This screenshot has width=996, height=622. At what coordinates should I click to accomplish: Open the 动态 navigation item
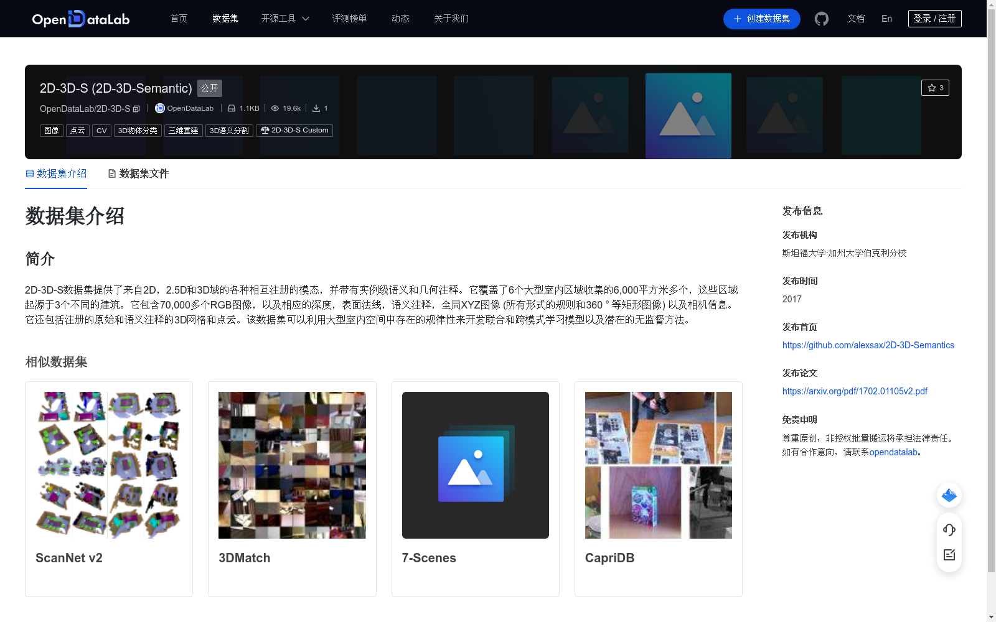point(400,19)
